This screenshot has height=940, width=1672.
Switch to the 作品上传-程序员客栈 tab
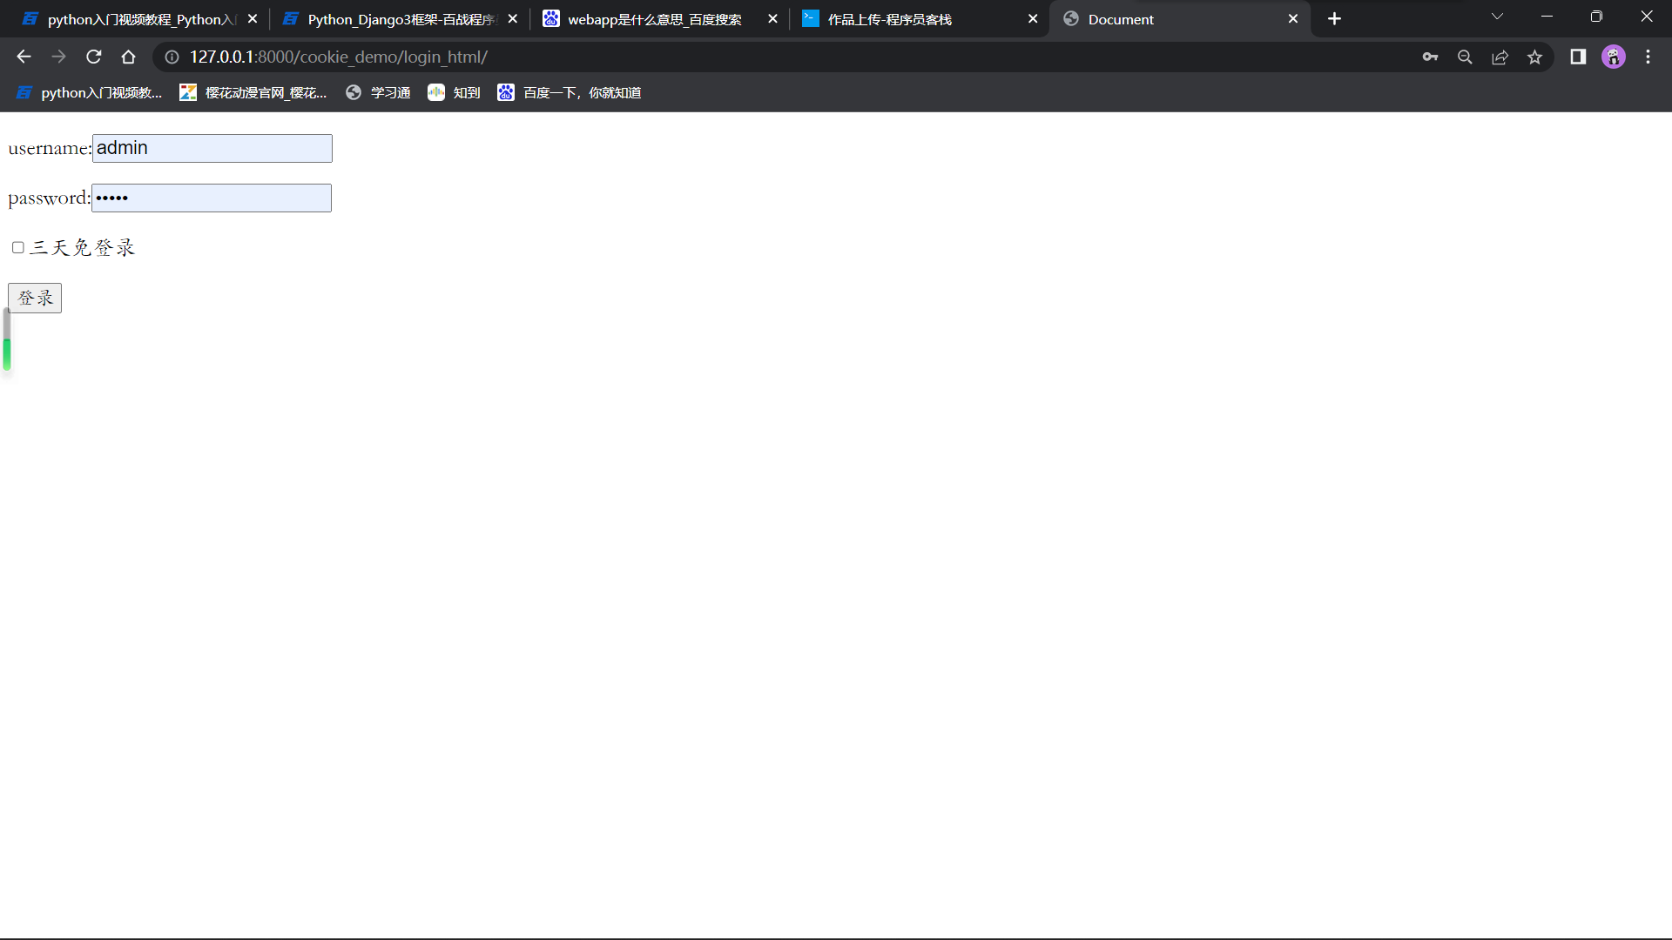920,19
